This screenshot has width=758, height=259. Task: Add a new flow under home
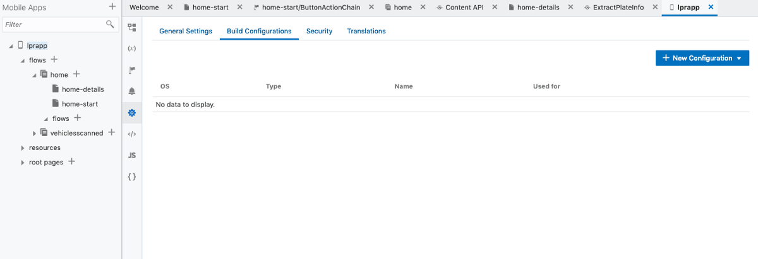coord(78,118)
